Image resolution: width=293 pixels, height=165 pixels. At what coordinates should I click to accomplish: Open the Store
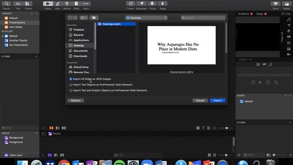276,4
